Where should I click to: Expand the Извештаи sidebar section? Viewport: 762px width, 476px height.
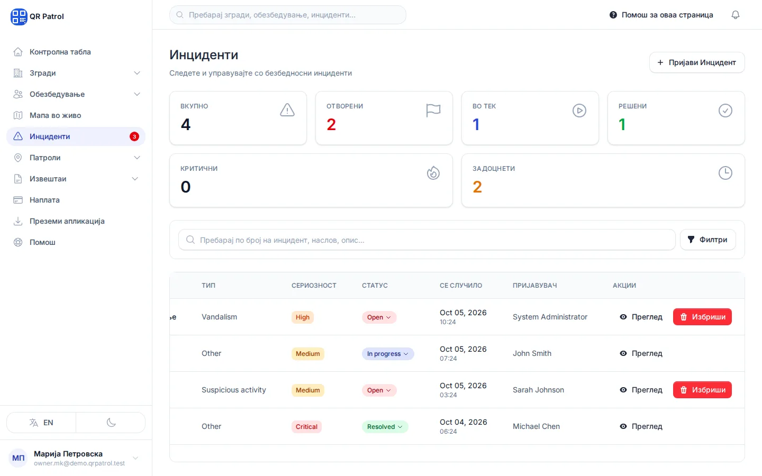(135, 179)
